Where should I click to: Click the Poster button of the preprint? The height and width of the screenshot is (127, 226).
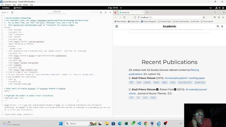click(156, 83)
